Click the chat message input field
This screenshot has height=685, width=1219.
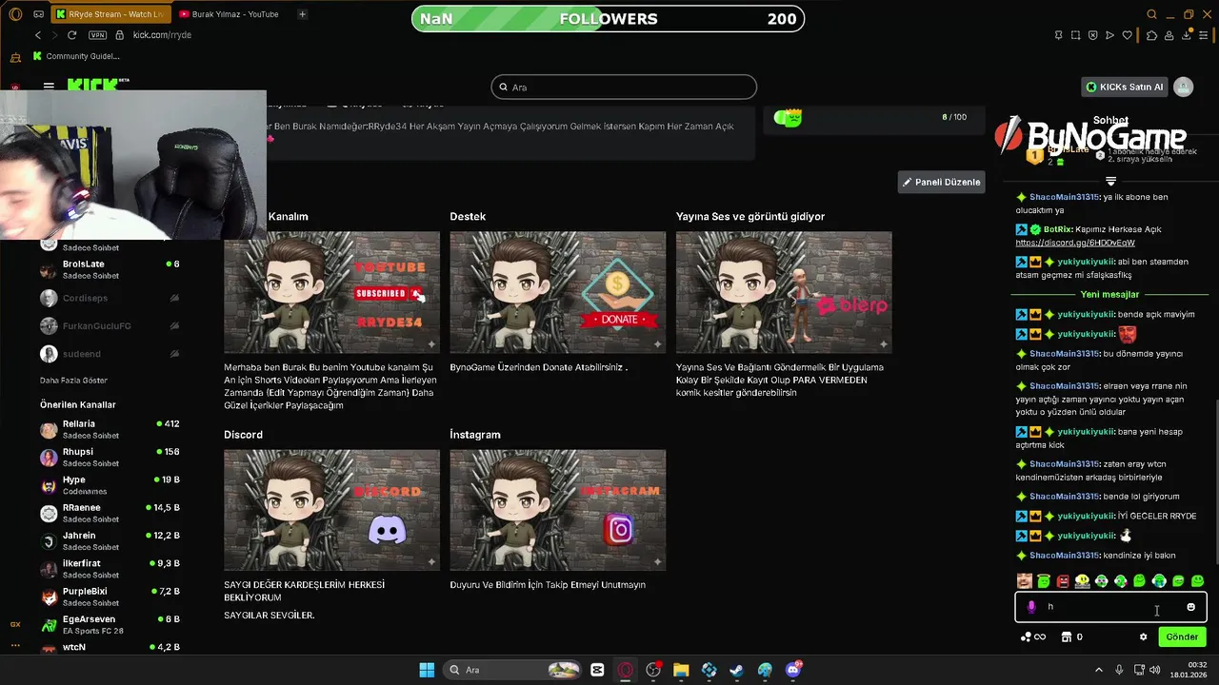[1110, 607]
